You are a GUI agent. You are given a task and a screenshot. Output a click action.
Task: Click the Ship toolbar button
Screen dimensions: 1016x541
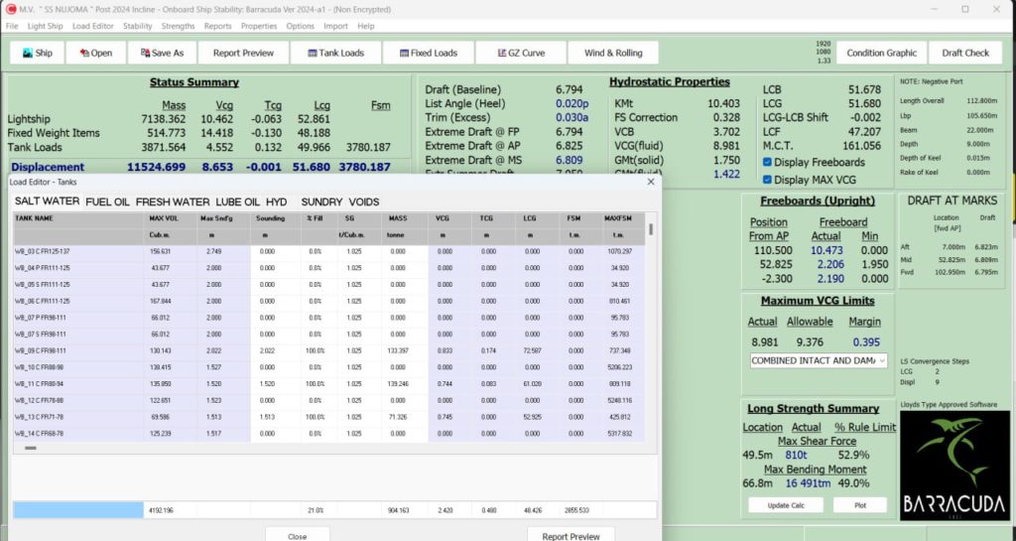(x=37, y=54)
